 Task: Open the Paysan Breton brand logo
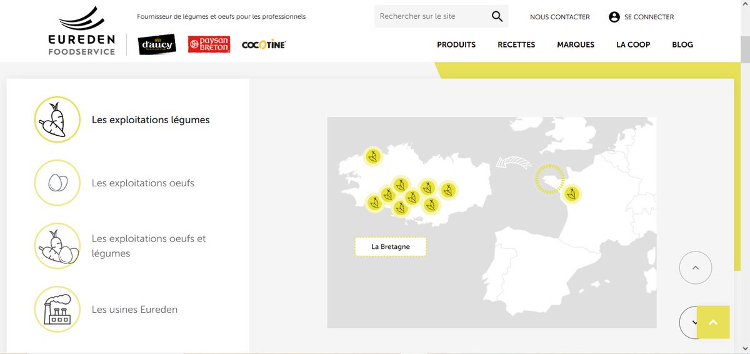click(x=209, y=44)
